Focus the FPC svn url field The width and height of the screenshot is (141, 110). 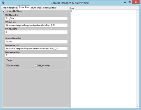click(36, 25)
